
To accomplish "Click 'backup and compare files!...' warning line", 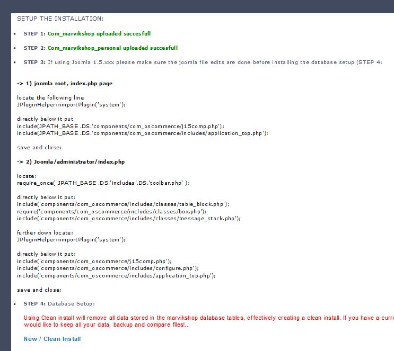I will (x=152, y=325).
